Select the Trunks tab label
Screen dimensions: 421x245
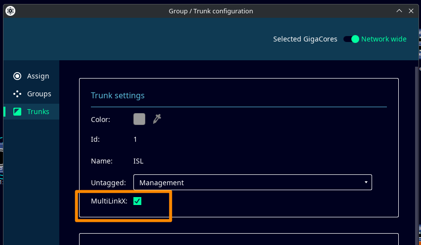click(38, 112)
